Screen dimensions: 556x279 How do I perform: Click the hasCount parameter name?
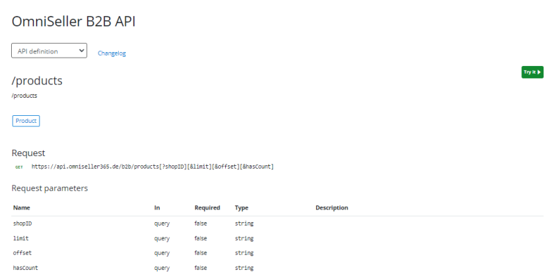pos(26,268)
